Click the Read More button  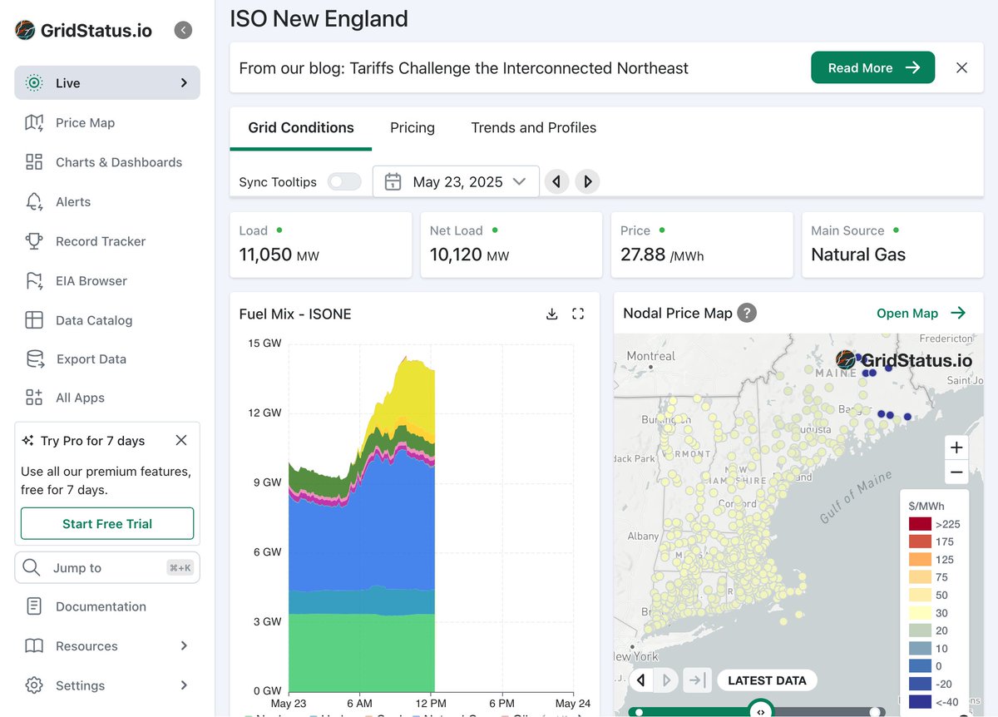873,68
